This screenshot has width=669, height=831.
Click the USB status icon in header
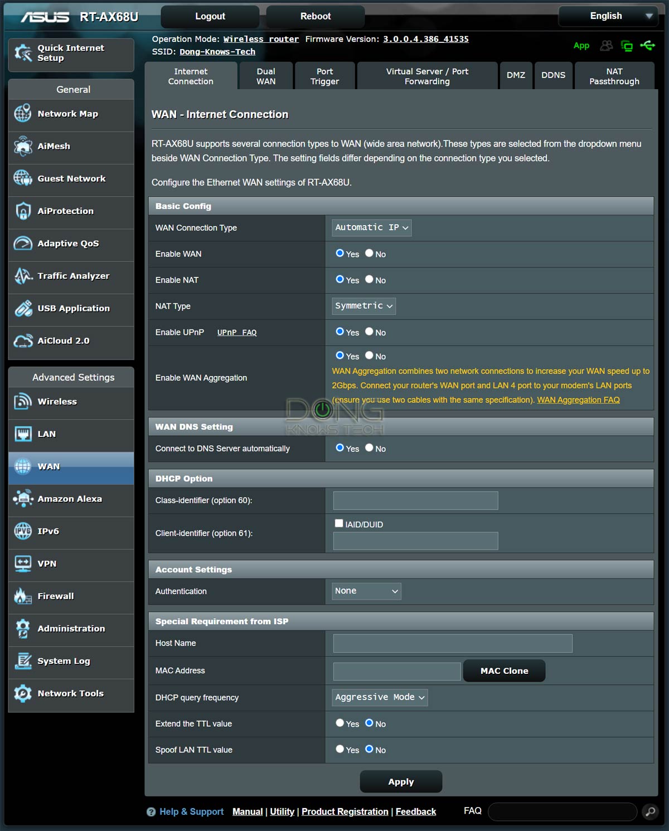(x=648, y=46)
